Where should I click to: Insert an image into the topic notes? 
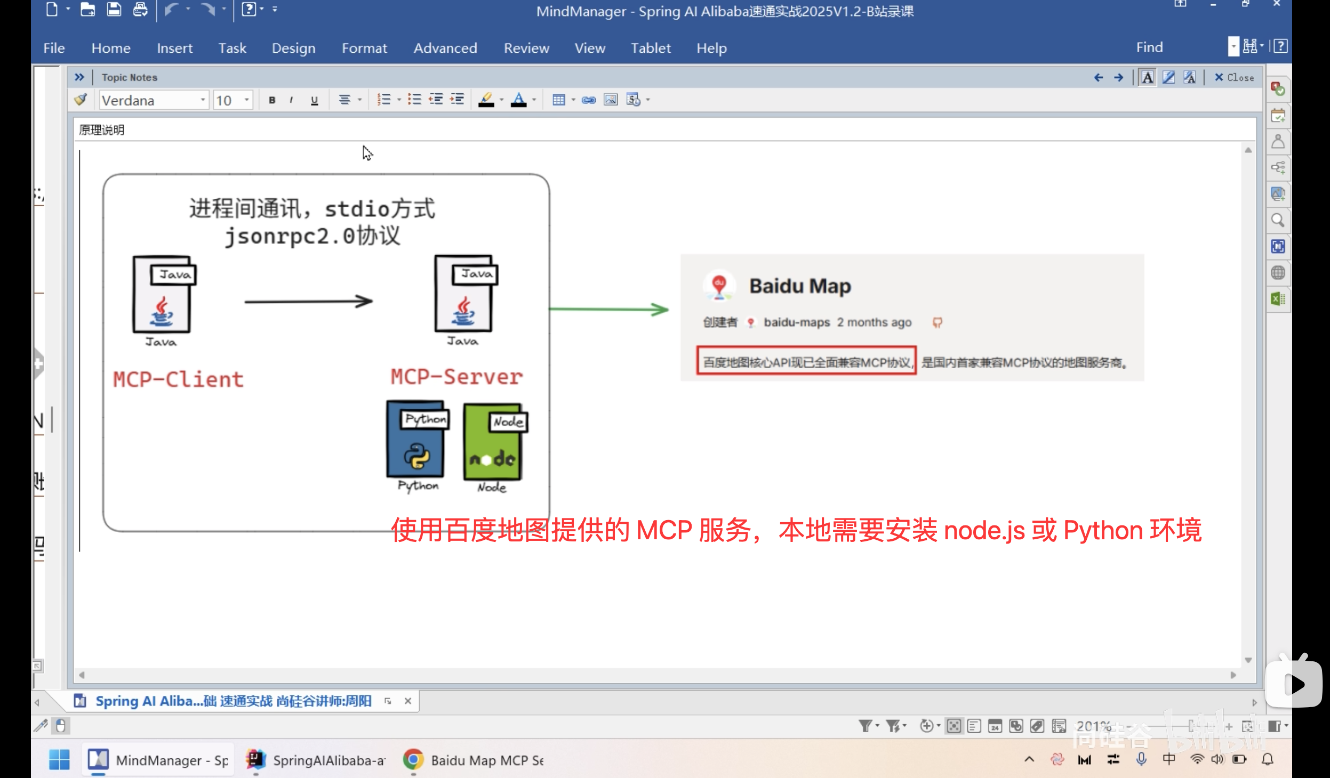[x=611, y=100]
